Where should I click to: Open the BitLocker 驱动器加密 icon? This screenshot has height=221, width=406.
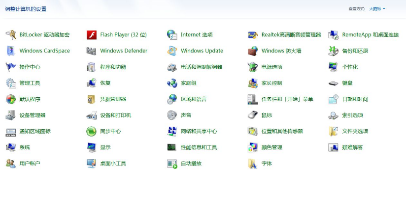pos(11,34)
